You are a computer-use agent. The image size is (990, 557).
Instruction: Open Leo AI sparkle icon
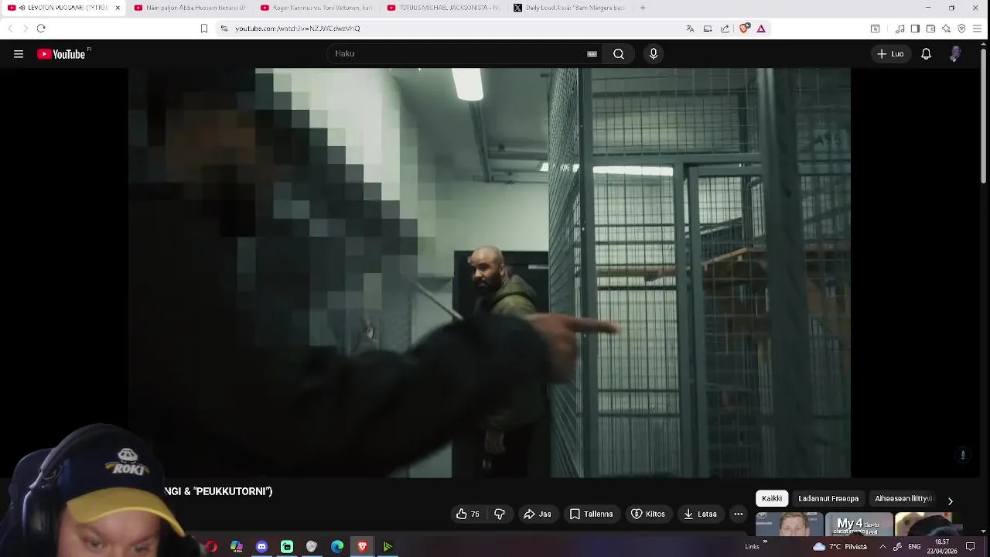point(946,29)
